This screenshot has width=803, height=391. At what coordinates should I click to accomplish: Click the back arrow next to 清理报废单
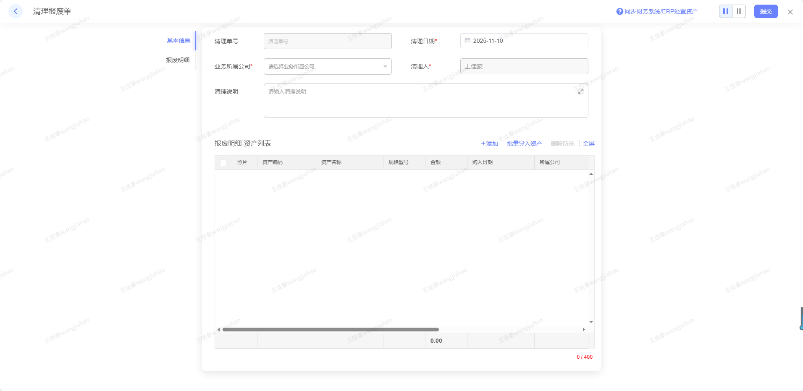pyautogui.click(x=16, y=11)
